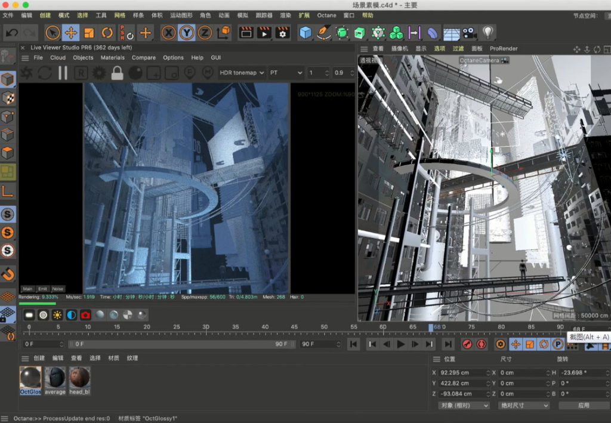Click the 应用 apply button

(x=583, y=405)
